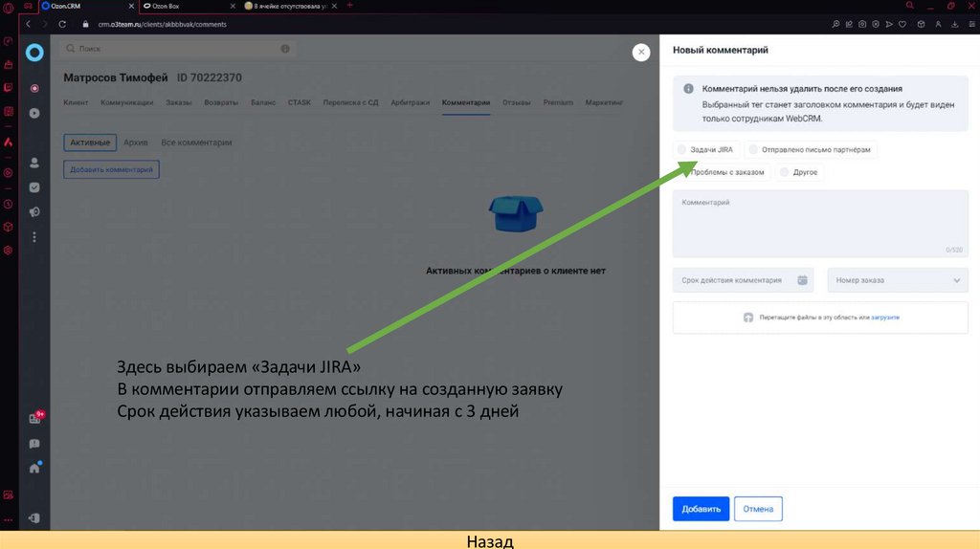Open the 'Срок действия комментария' date picker
The height and width of the screenshot is (549, 980).
coord(743,280)
